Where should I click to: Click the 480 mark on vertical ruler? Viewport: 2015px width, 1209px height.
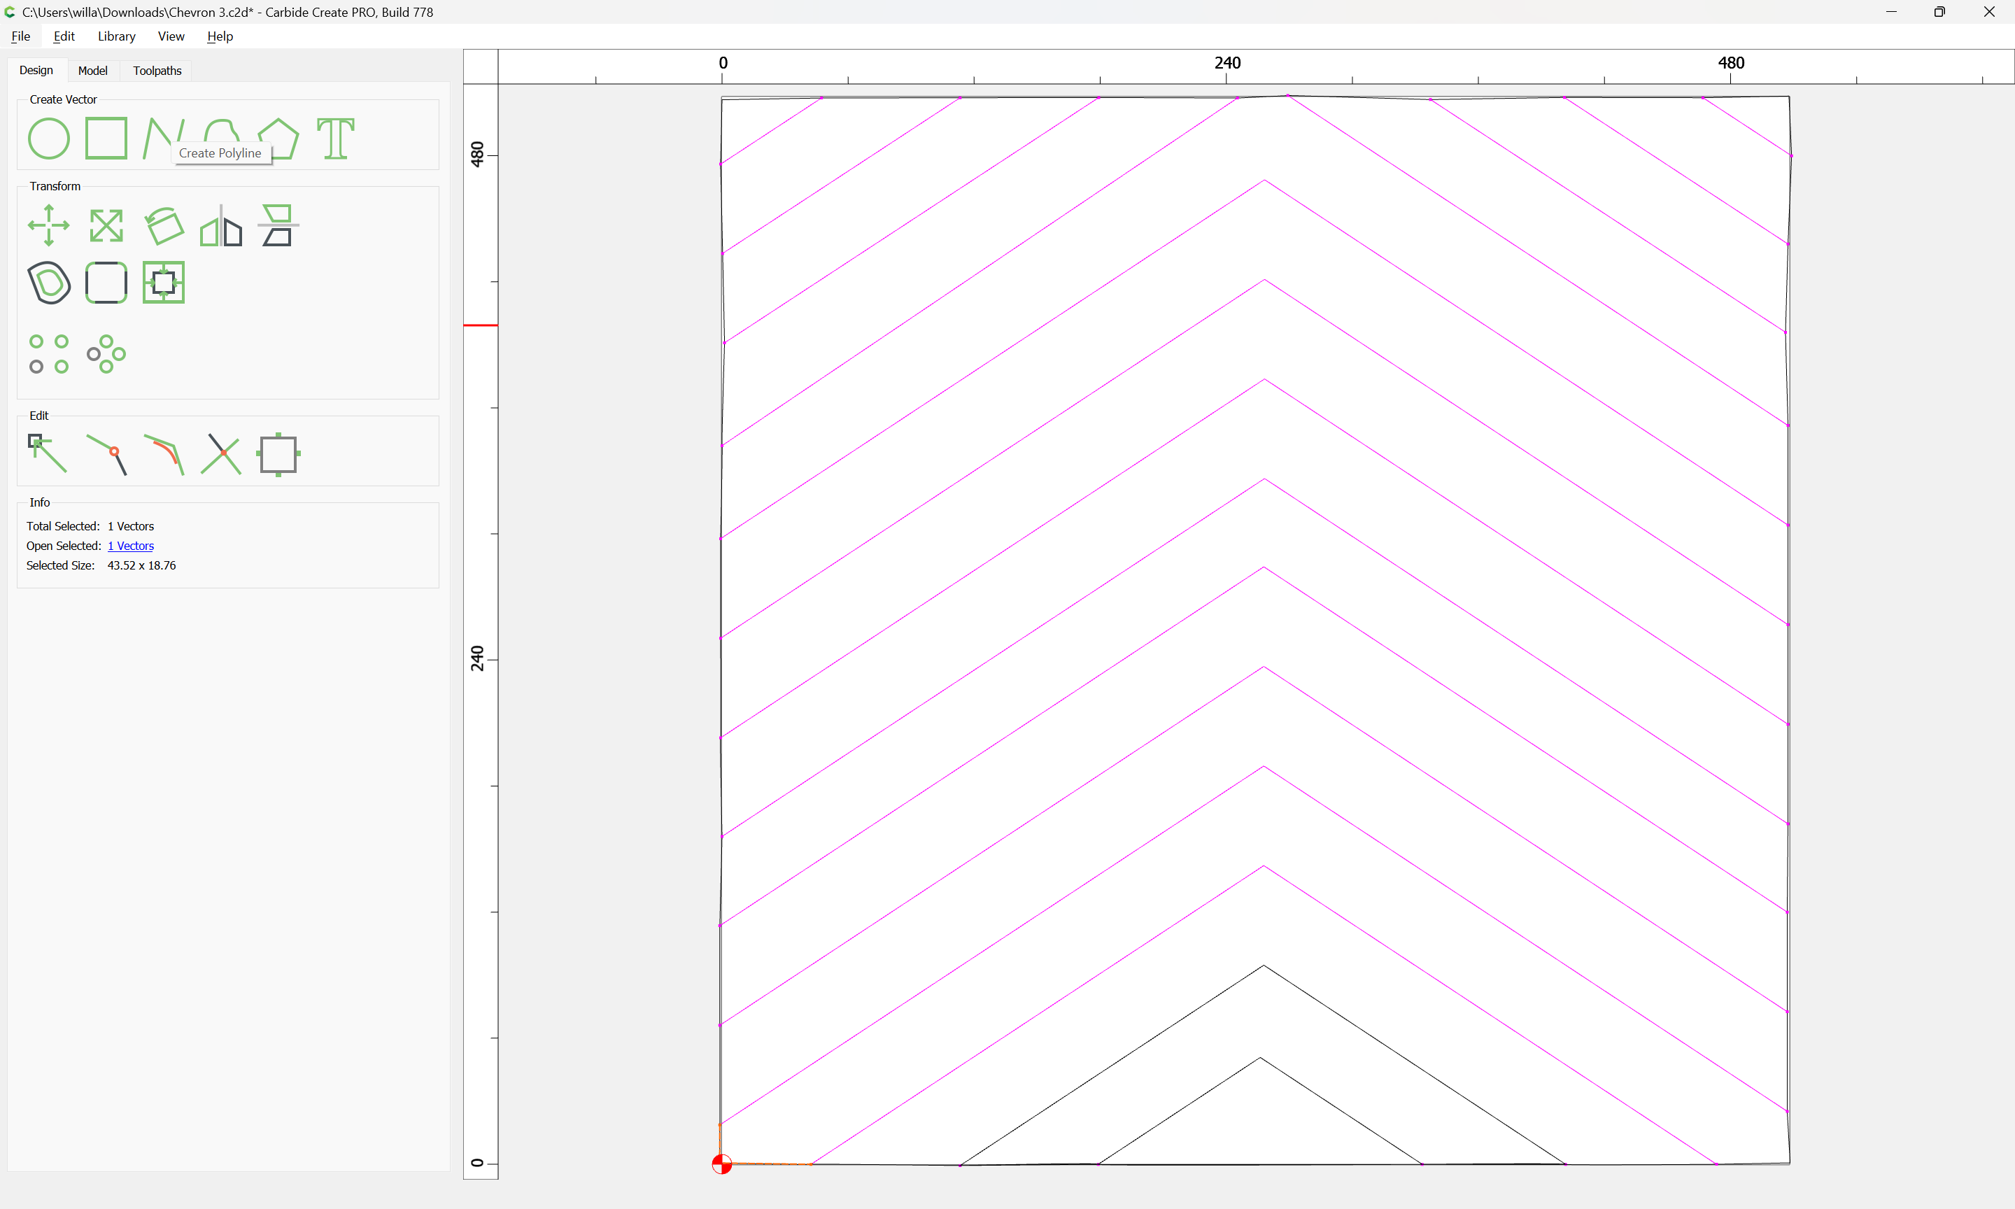(477, 154)
